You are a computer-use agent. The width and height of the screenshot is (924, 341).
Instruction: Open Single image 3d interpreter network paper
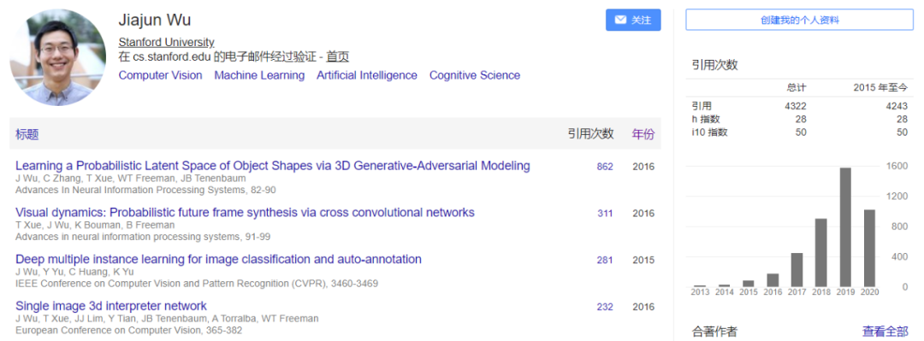(x=110, y=306)
